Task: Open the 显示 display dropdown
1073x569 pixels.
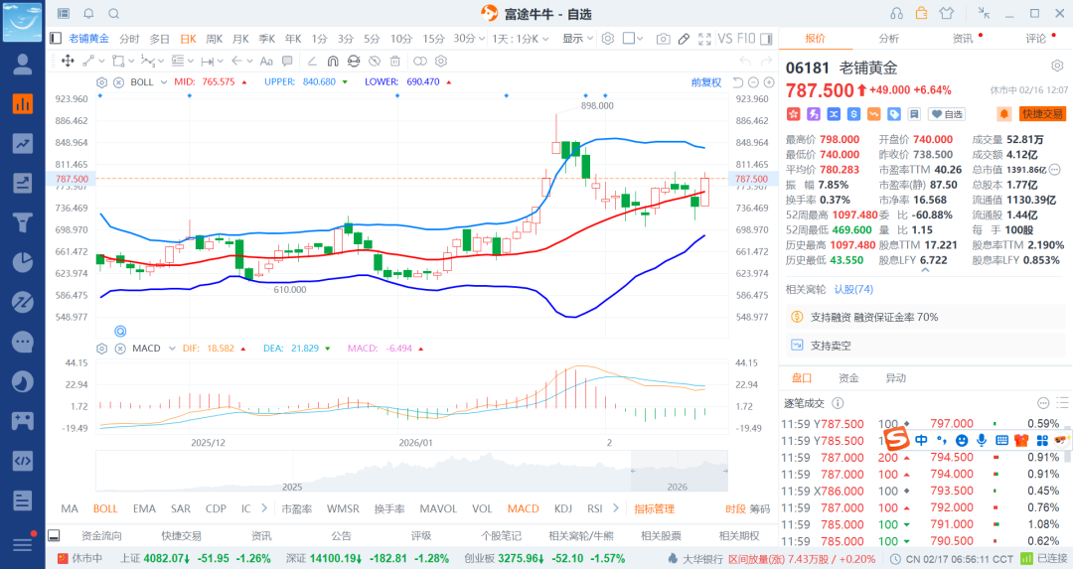Action: 577,39
